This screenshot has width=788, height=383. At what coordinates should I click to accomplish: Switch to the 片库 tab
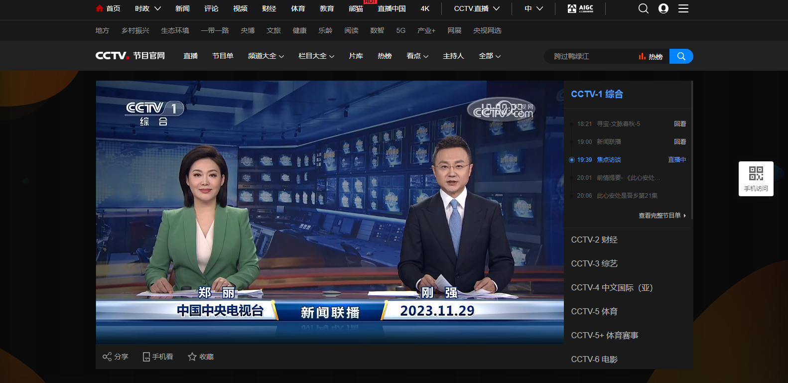[x=356, y=56]
